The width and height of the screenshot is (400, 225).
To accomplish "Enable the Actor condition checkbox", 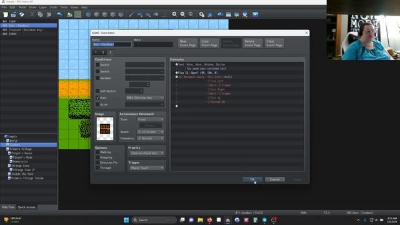I will coord(97,104).
